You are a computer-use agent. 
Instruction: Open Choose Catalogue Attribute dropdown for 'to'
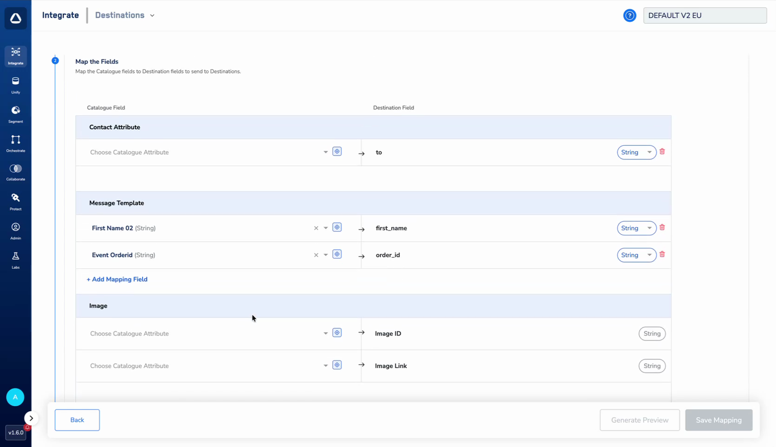click(209, 152)
